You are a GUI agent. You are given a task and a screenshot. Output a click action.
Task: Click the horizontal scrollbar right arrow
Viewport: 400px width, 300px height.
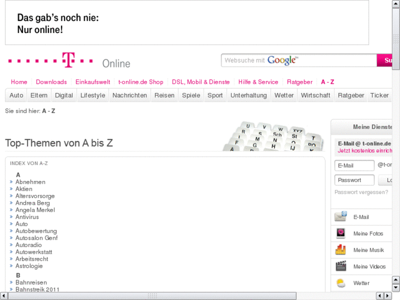[x=388, y=296]
